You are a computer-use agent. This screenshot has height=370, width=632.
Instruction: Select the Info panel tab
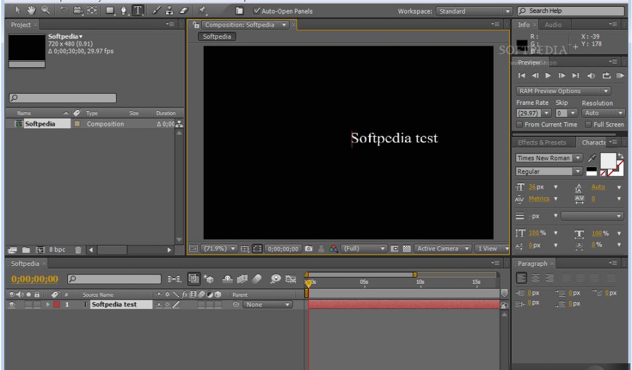523,25
